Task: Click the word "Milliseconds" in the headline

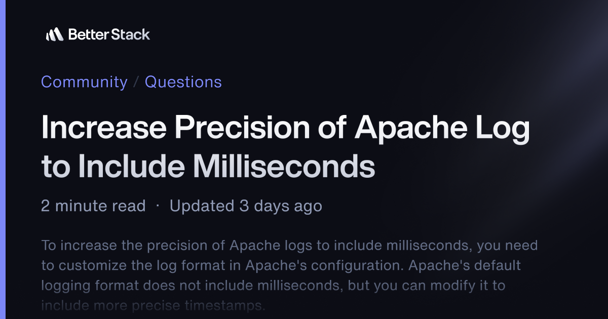Action: 276,167
